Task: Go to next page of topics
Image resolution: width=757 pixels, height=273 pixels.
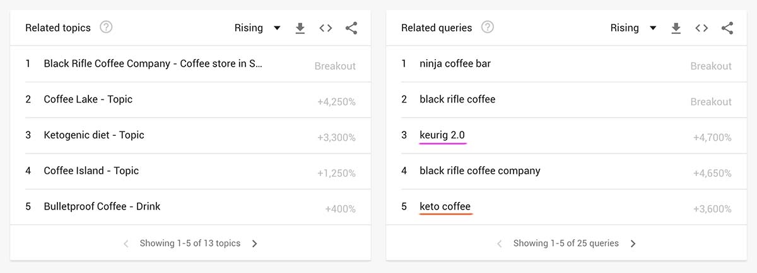Action: pos(255,243)
